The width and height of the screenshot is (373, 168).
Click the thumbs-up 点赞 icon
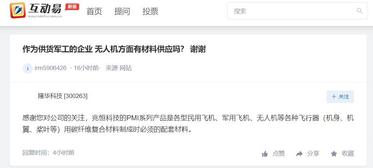tap(265, 154)
